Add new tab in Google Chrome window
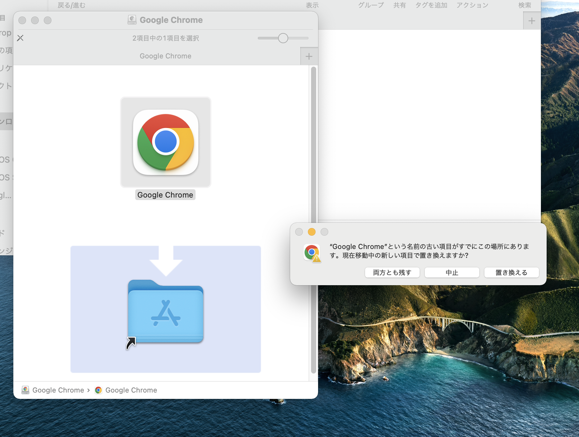Image resolution: width=579 pixels, height=437 pixels. point(309,57)
